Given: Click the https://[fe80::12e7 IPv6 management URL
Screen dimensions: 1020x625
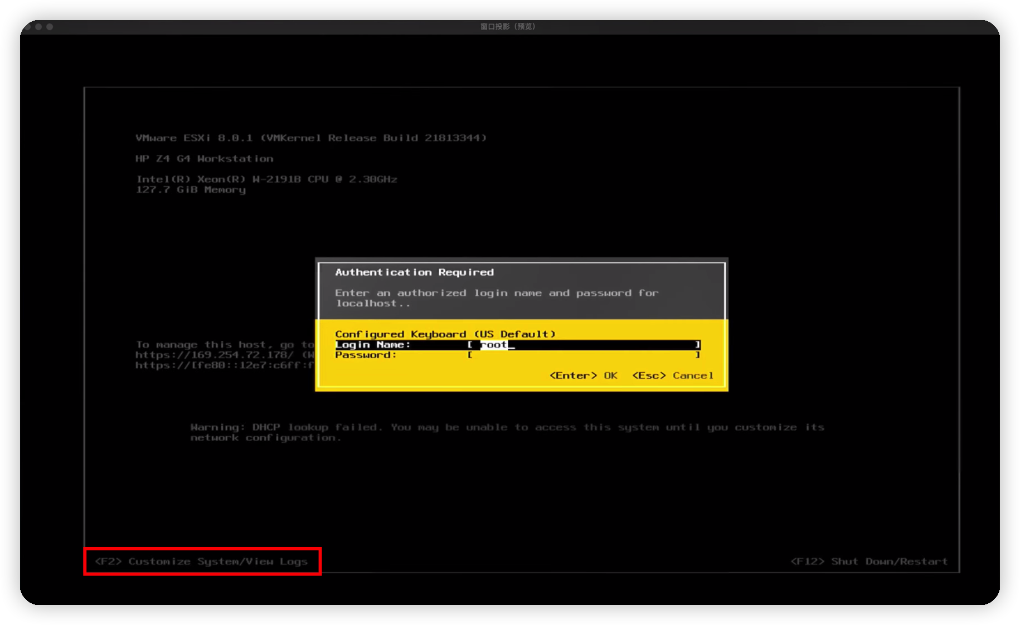Looking at the screenshot, I should coord(225,365).
